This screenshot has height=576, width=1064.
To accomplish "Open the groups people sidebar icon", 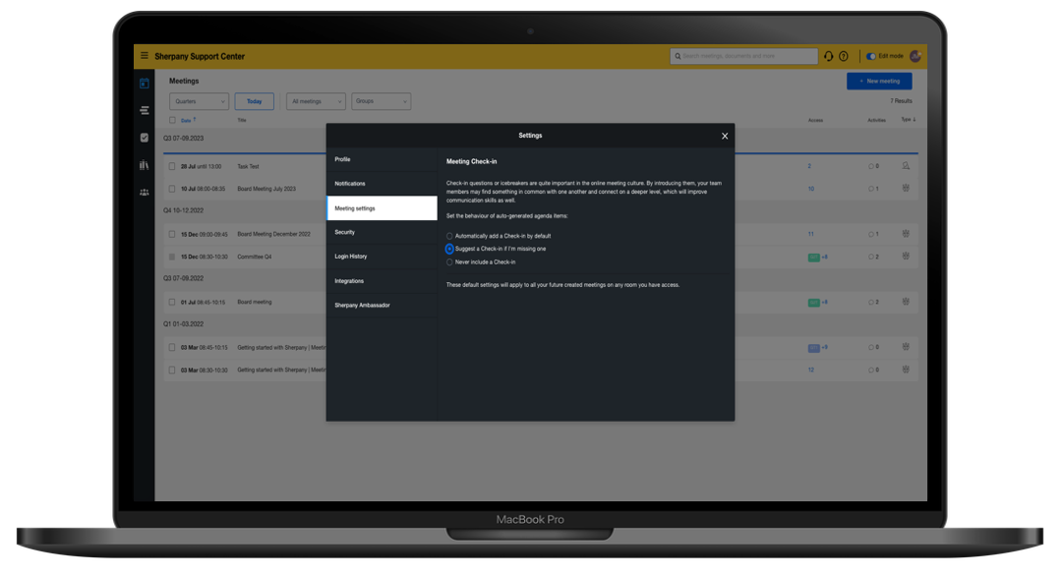I will point(144,192).
